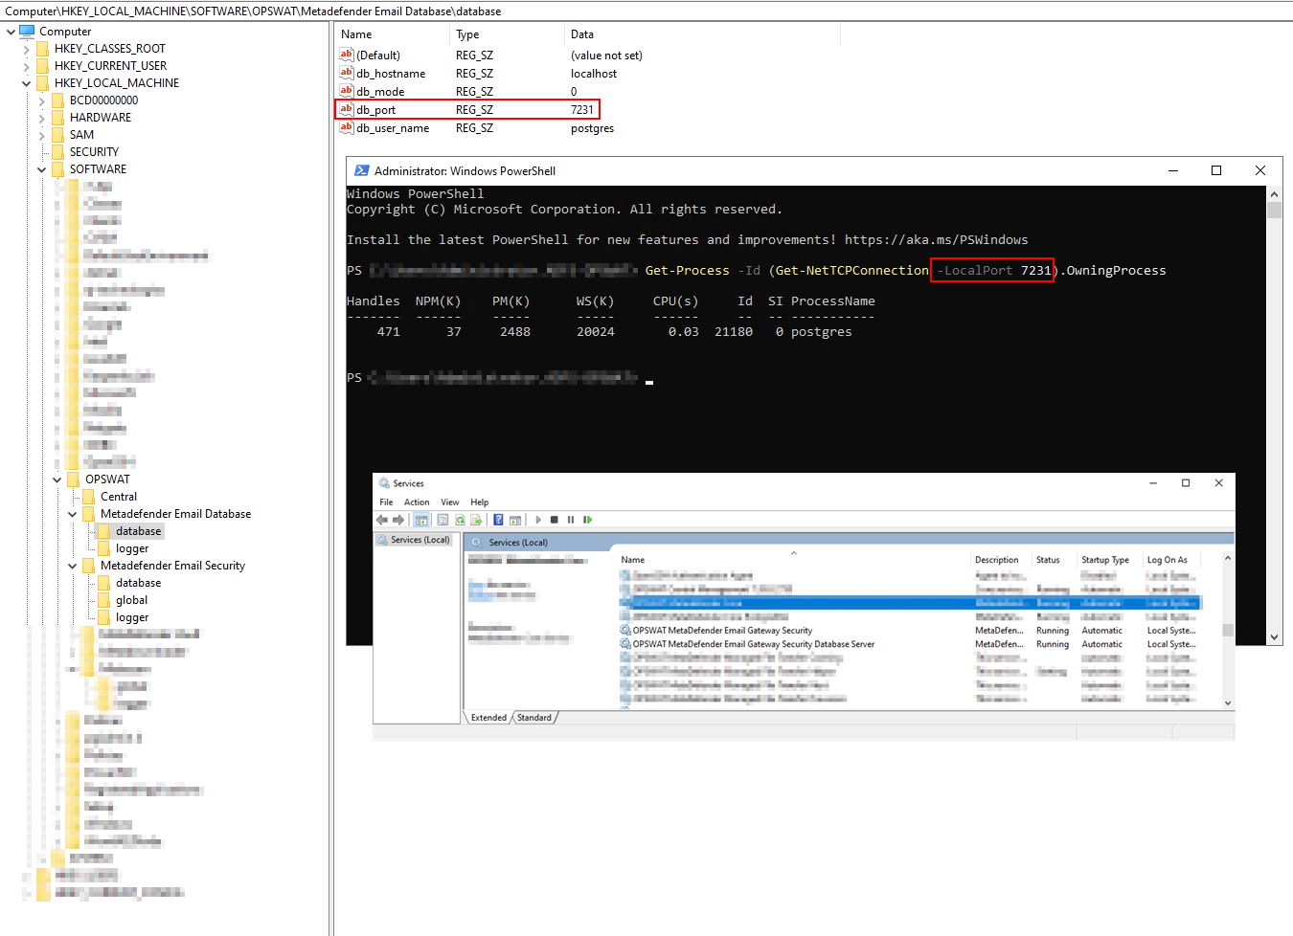Viewport: 1293px width, 936px height.
Task: Collapse the Metadefender Email Security key
Action: point(73,566)
